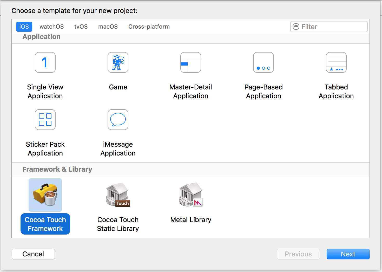Show the macOS templates tab
382x272 pixels.
[x=108, y=27]
